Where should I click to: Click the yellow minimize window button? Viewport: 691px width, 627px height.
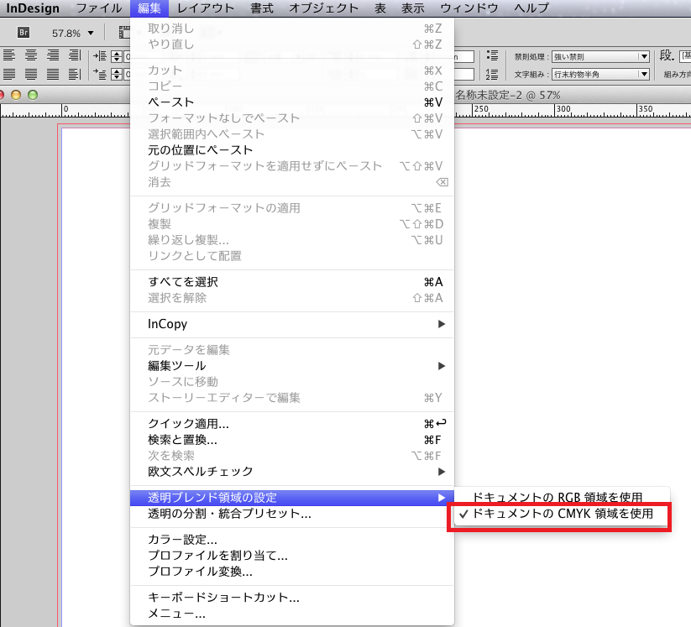click(16, 95)
